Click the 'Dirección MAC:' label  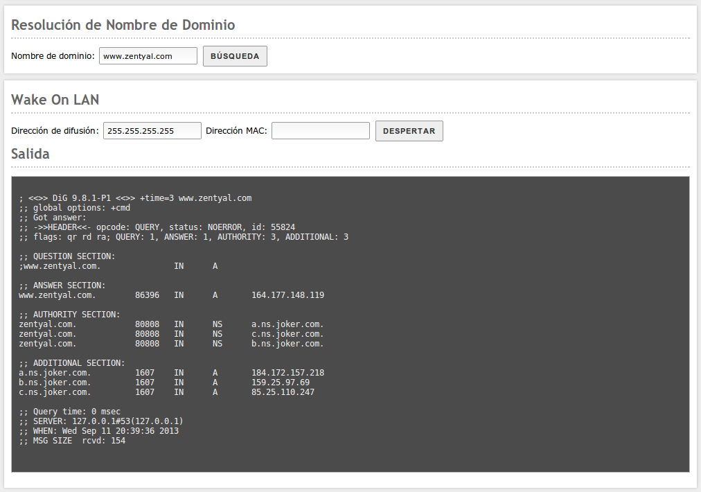click(x=236, y=130)
